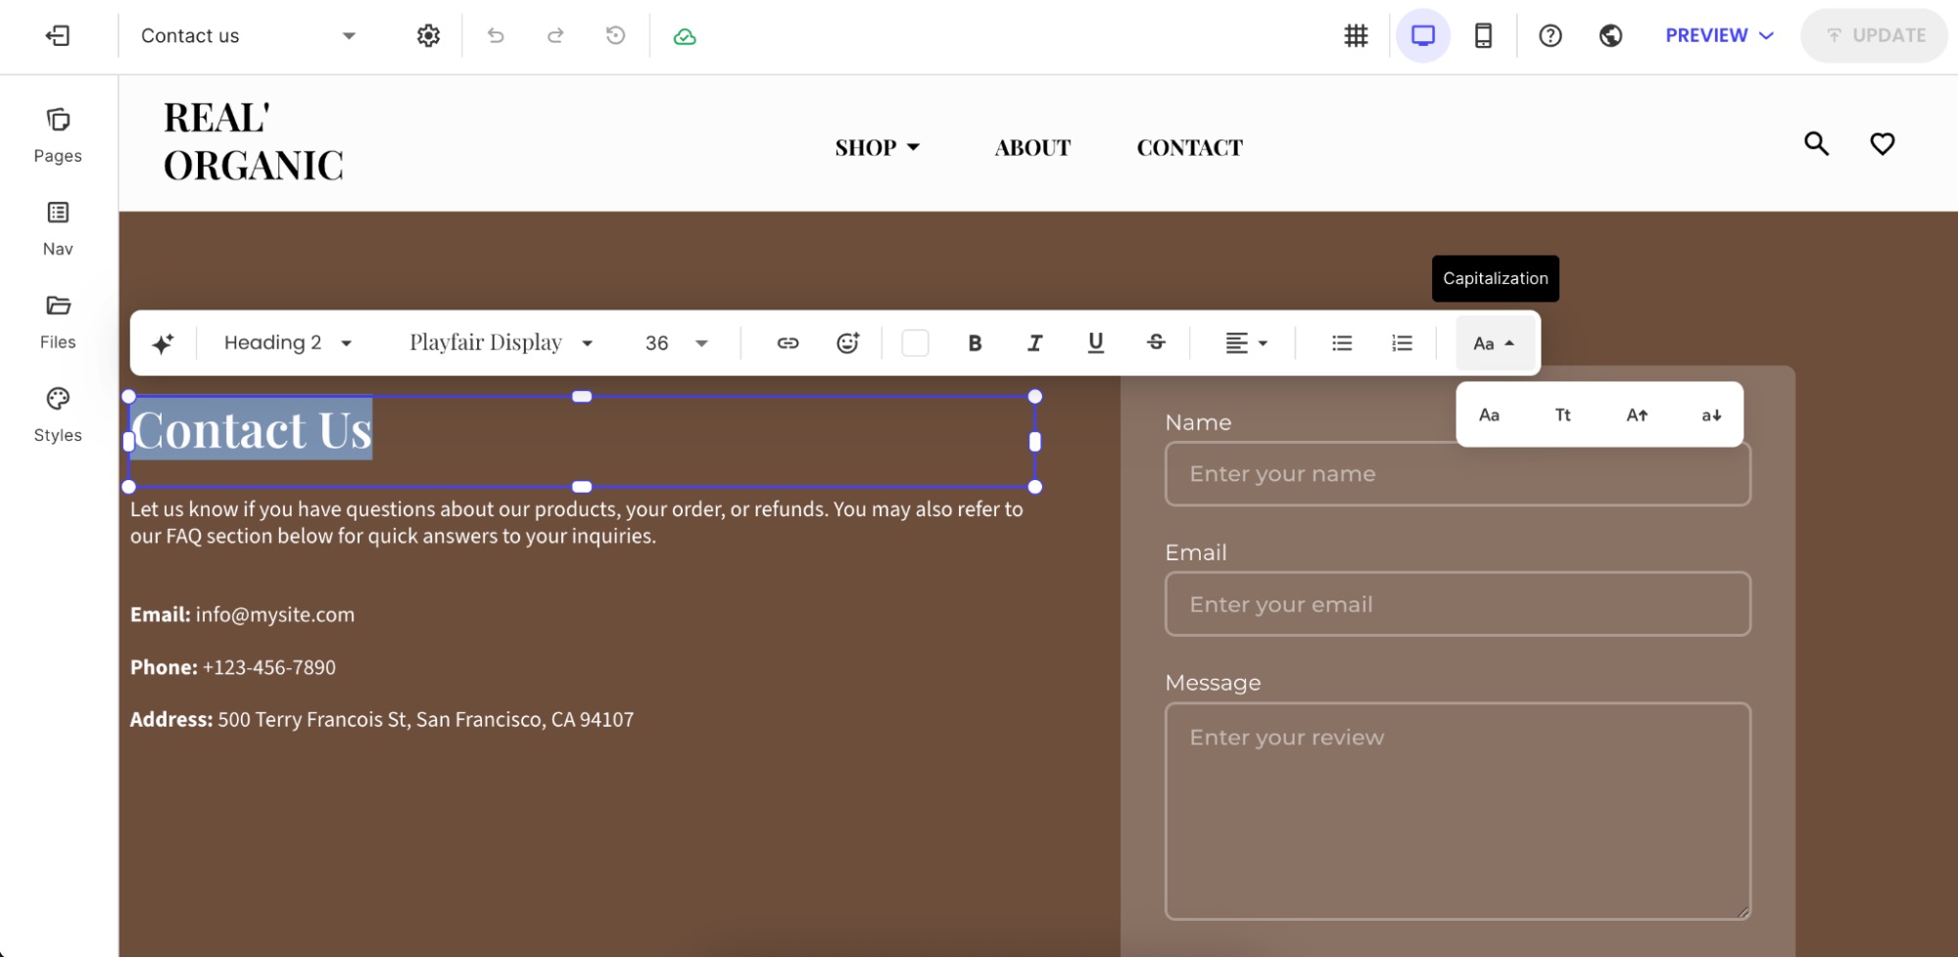Click the redo arrow
1958x958 pixels.
tap(555, 36)
